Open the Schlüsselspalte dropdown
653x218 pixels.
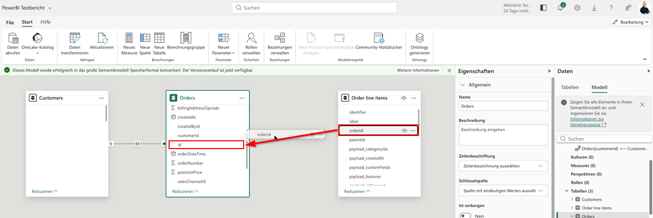(x=503, y=190)
